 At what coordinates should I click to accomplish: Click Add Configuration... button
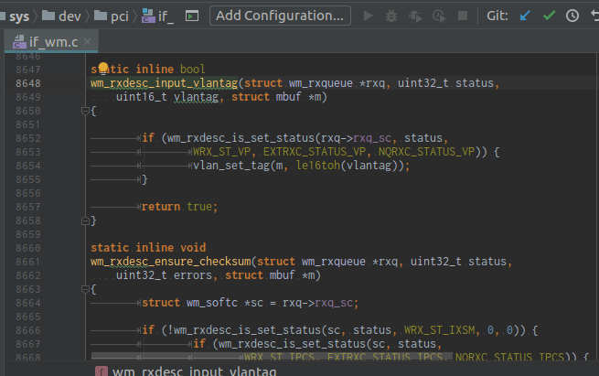coord(280,16)
